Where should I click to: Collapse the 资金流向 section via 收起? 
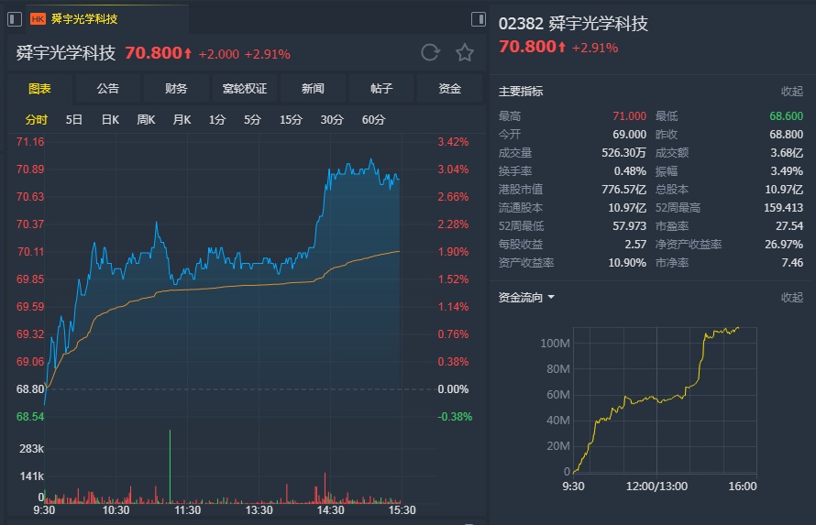click(791, 297)
